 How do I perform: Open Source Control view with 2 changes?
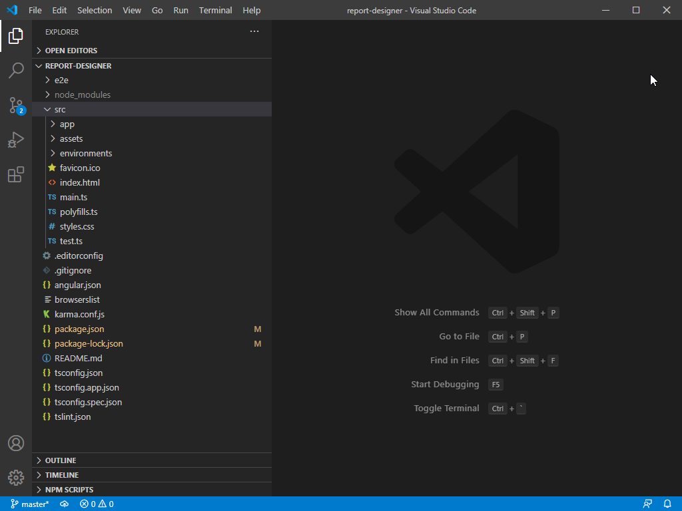point(17,105)
